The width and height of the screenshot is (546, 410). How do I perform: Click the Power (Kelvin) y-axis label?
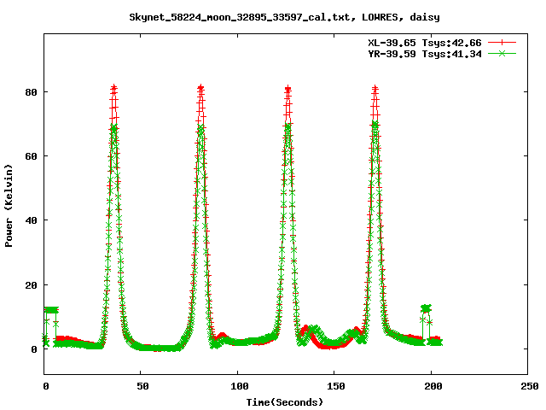tap(9, 205)
